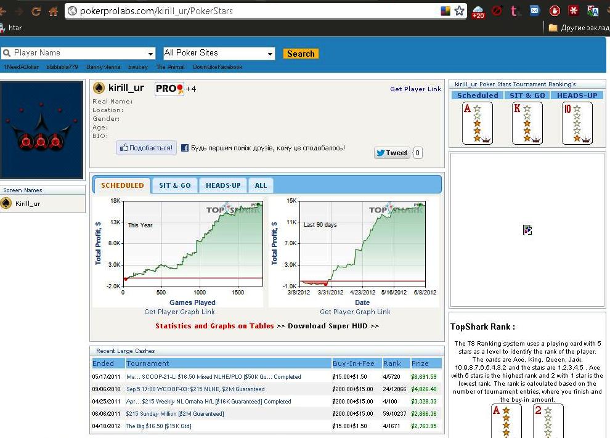This screenshot has height=438, width=610.
Task: Click the Last 90 days profit graph
Action: 353,251
